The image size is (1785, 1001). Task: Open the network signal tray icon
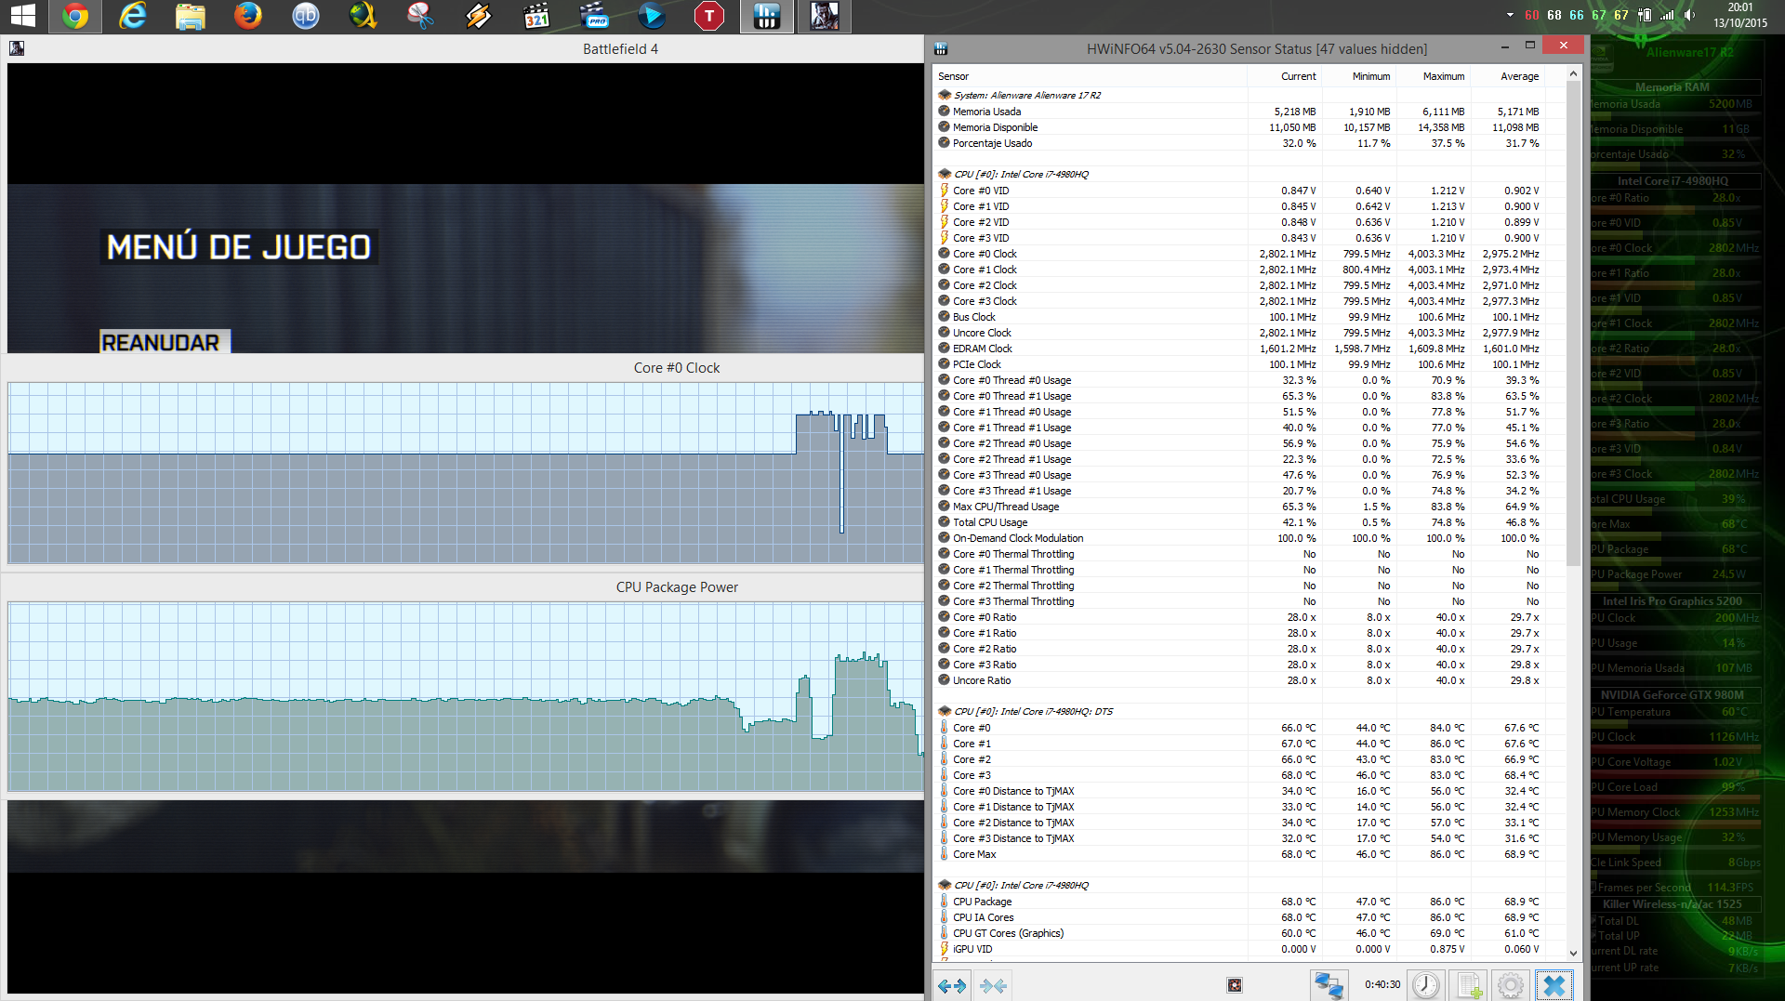(x=1667, y=15)
